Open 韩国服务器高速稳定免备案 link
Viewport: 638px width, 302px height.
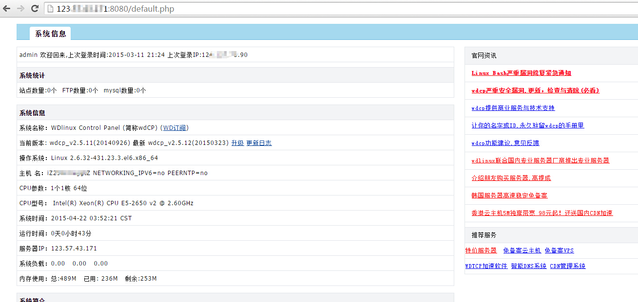509,195
